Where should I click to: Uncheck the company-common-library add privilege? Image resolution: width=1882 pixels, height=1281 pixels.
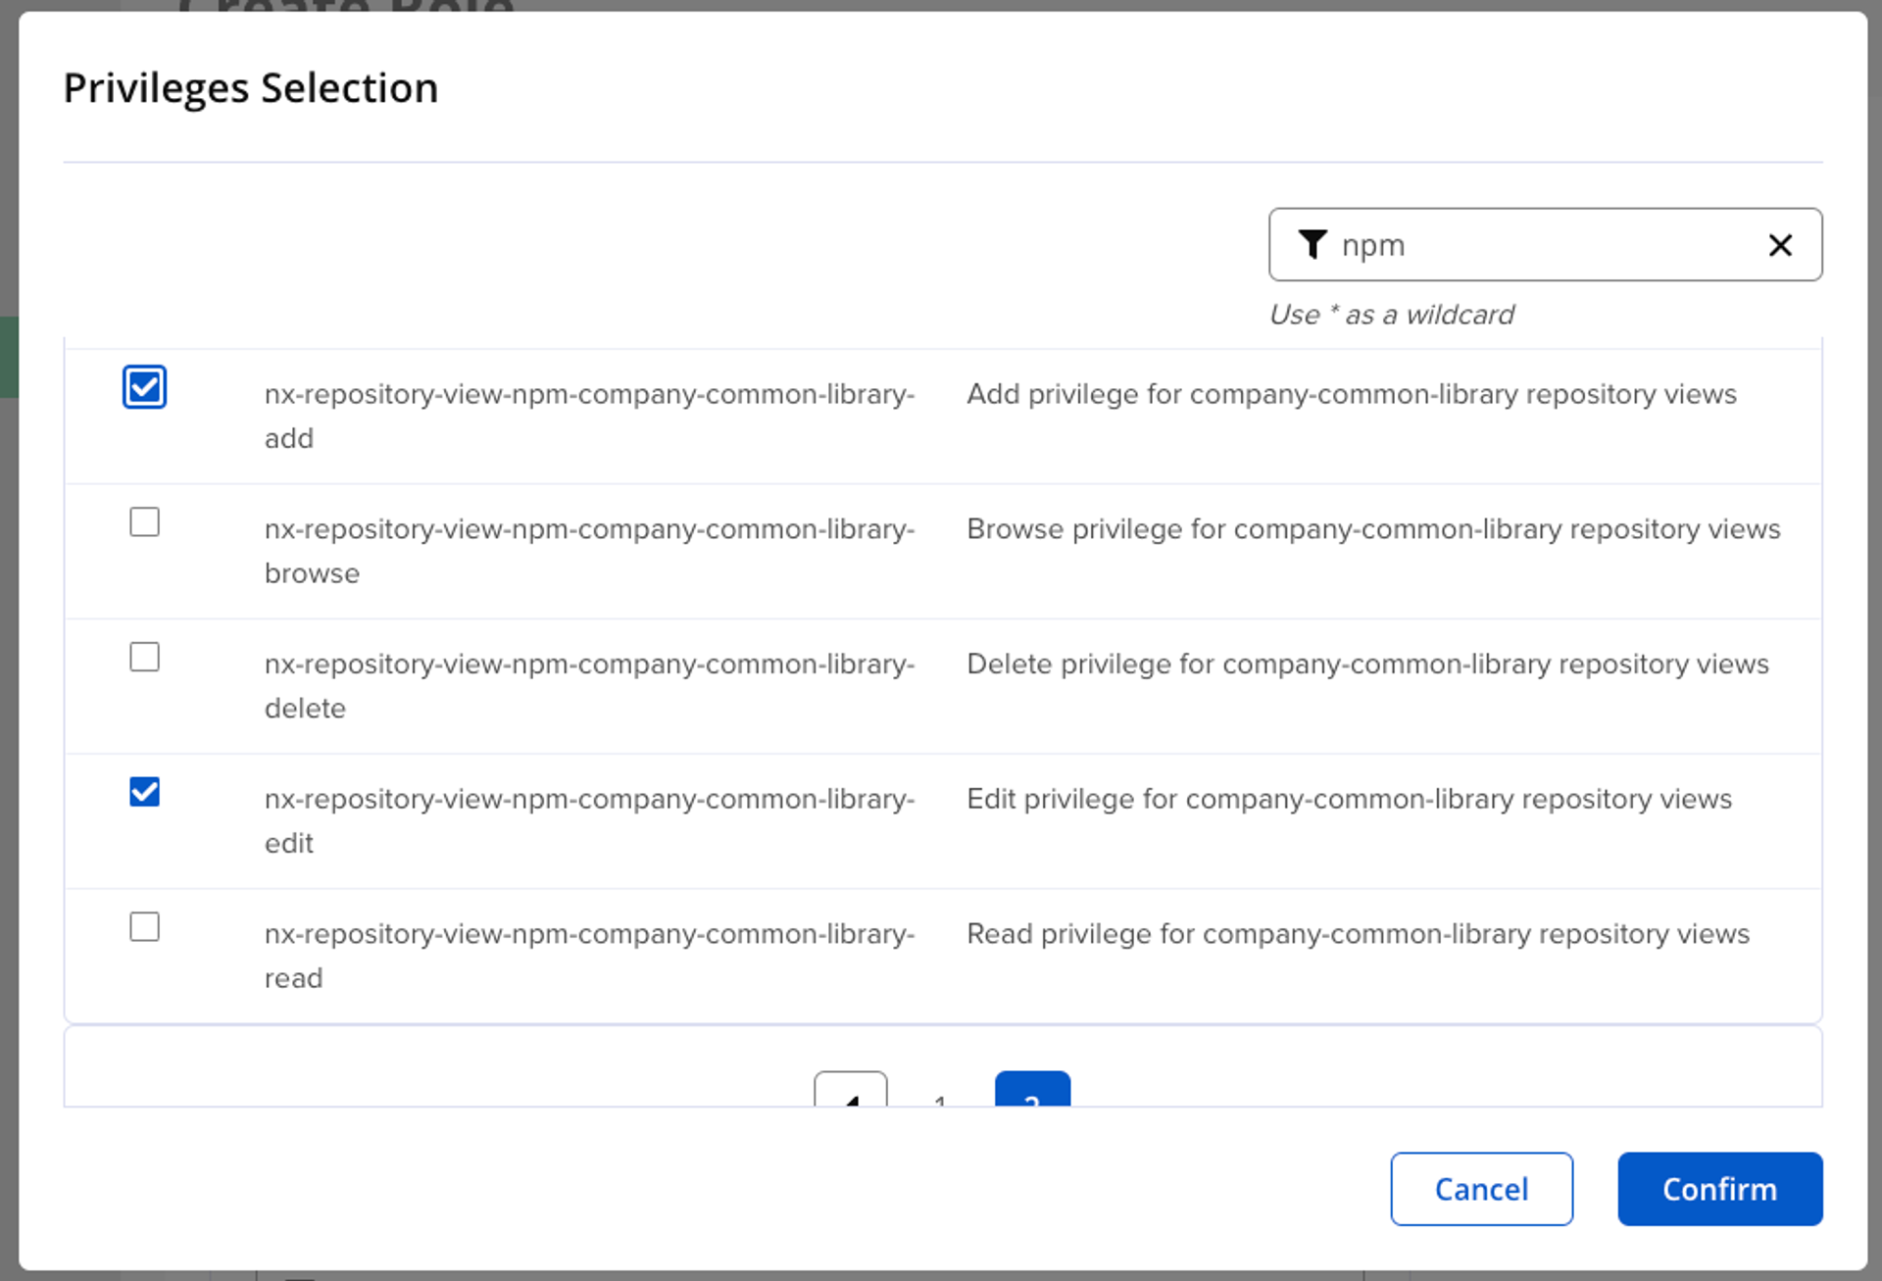(x=144, y=387)
